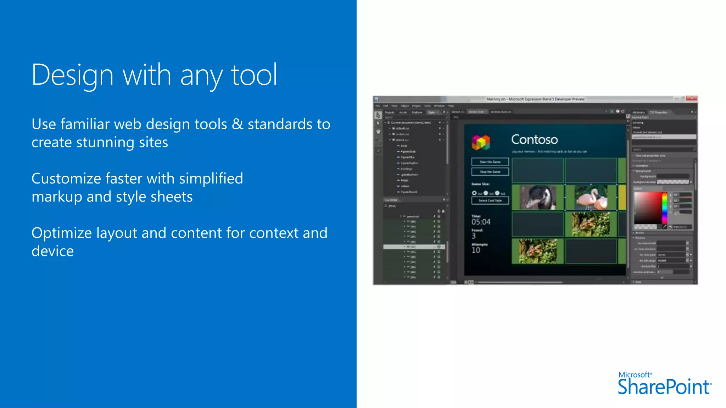726x408 pixels.
Task: Collapse the Current document tree node
Action: tap(386, 123)
